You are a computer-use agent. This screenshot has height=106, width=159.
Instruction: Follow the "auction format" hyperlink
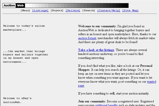(87, 38)
